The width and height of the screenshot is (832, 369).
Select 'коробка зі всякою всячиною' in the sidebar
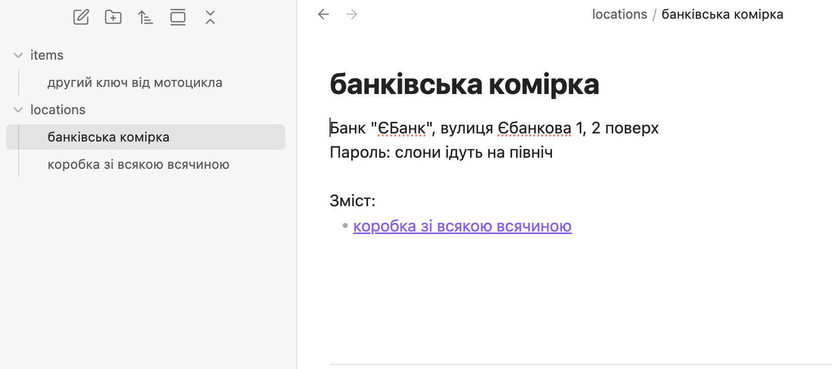coord(138,164)
